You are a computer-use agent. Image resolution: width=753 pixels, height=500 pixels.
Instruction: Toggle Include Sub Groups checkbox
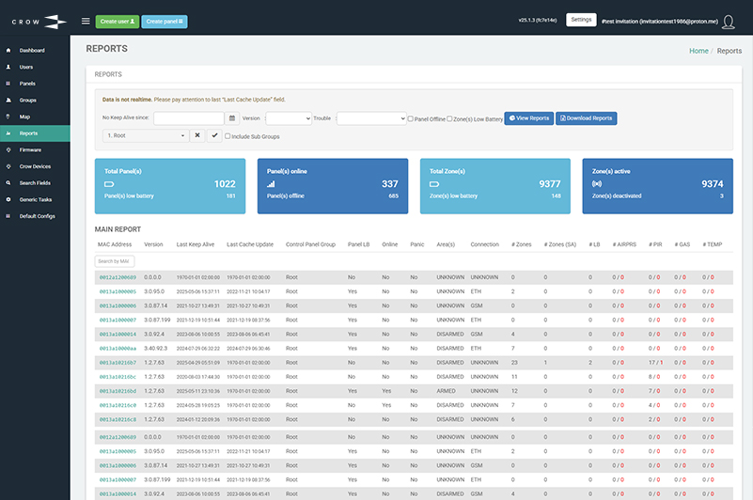227,136
